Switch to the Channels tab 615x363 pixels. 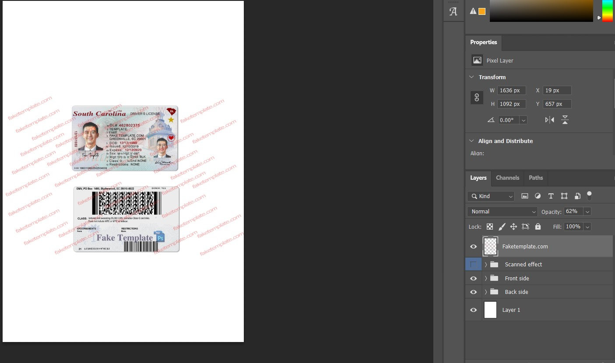click(x=507, y=178)
